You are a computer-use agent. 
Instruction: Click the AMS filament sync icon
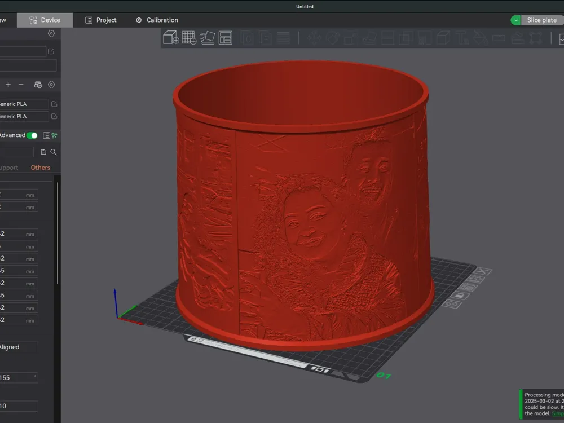click(38, 85)
